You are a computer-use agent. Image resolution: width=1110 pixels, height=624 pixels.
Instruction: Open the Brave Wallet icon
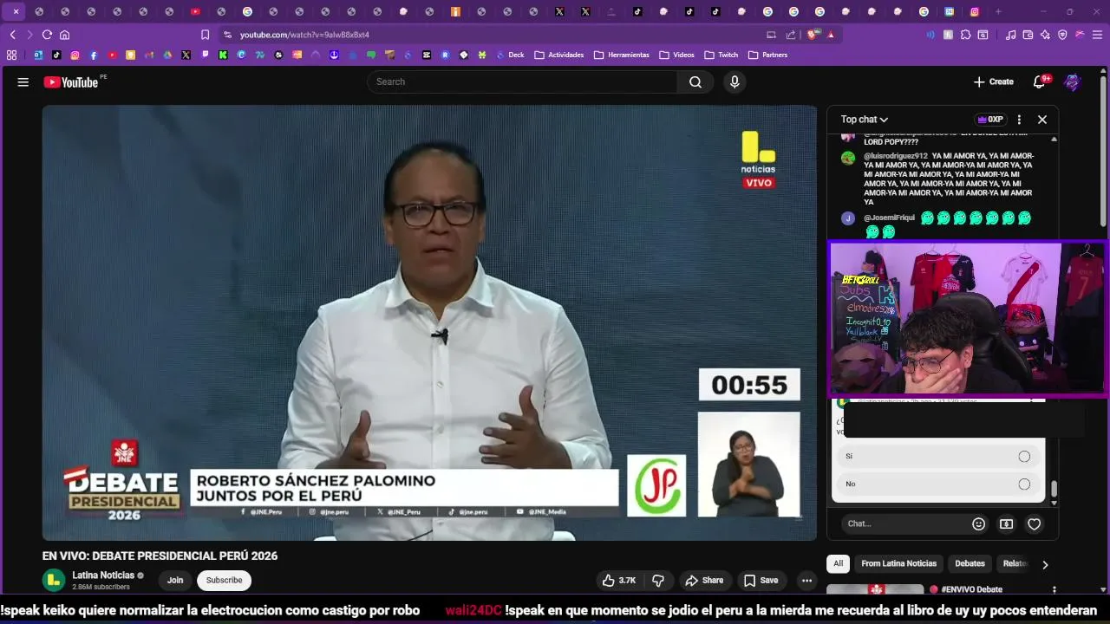coord(1028,35)
